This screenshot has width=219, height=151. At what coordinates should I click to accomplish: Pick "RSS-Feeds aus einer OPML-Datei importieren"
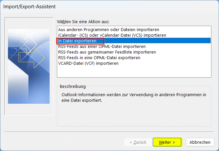(102, 46)
